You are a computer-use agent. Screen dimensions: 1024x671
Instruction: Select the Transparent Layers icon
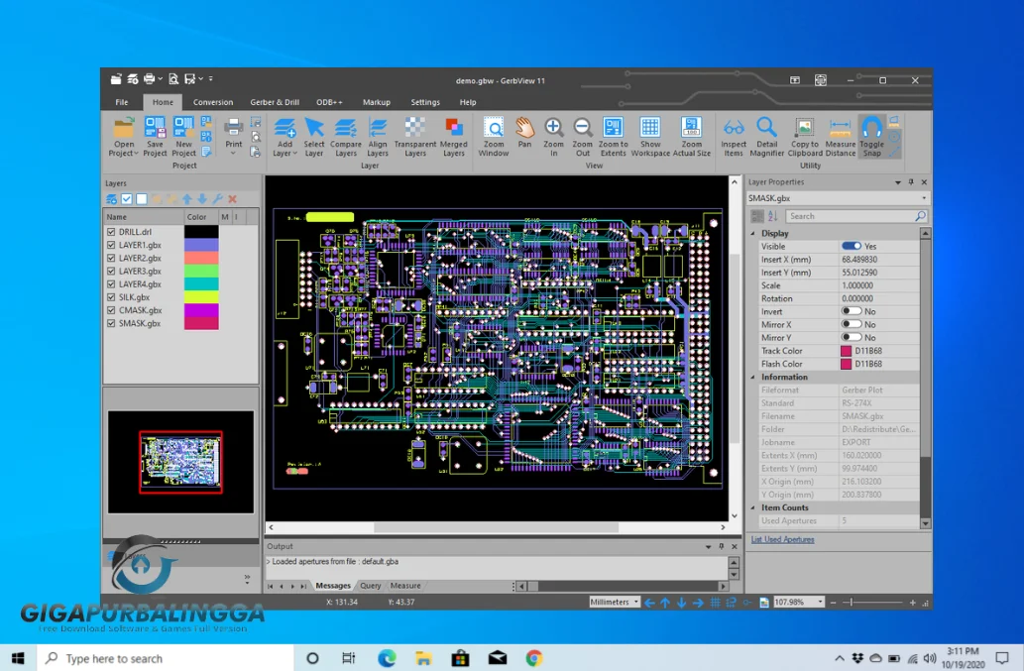pos(415,128)
